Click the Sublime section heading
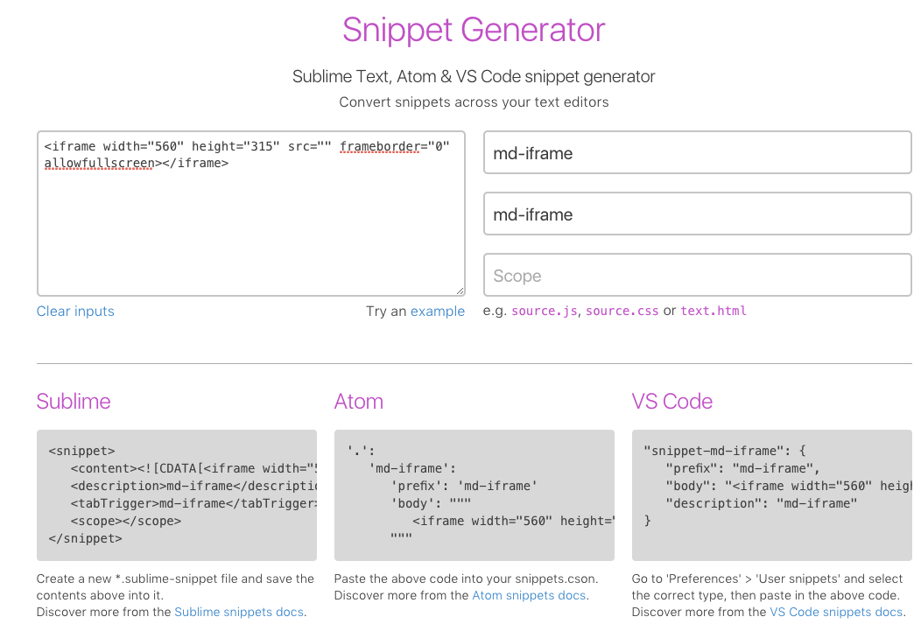 (x=74, y=402)
